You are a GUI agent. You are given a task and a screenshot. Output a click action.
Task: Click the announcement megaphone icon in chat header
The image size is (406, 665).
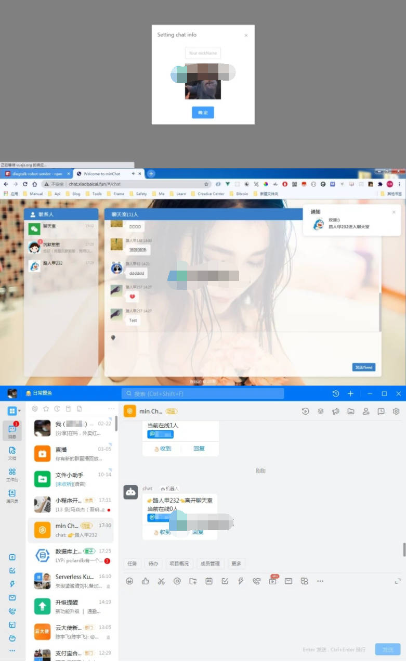(336, 411)
